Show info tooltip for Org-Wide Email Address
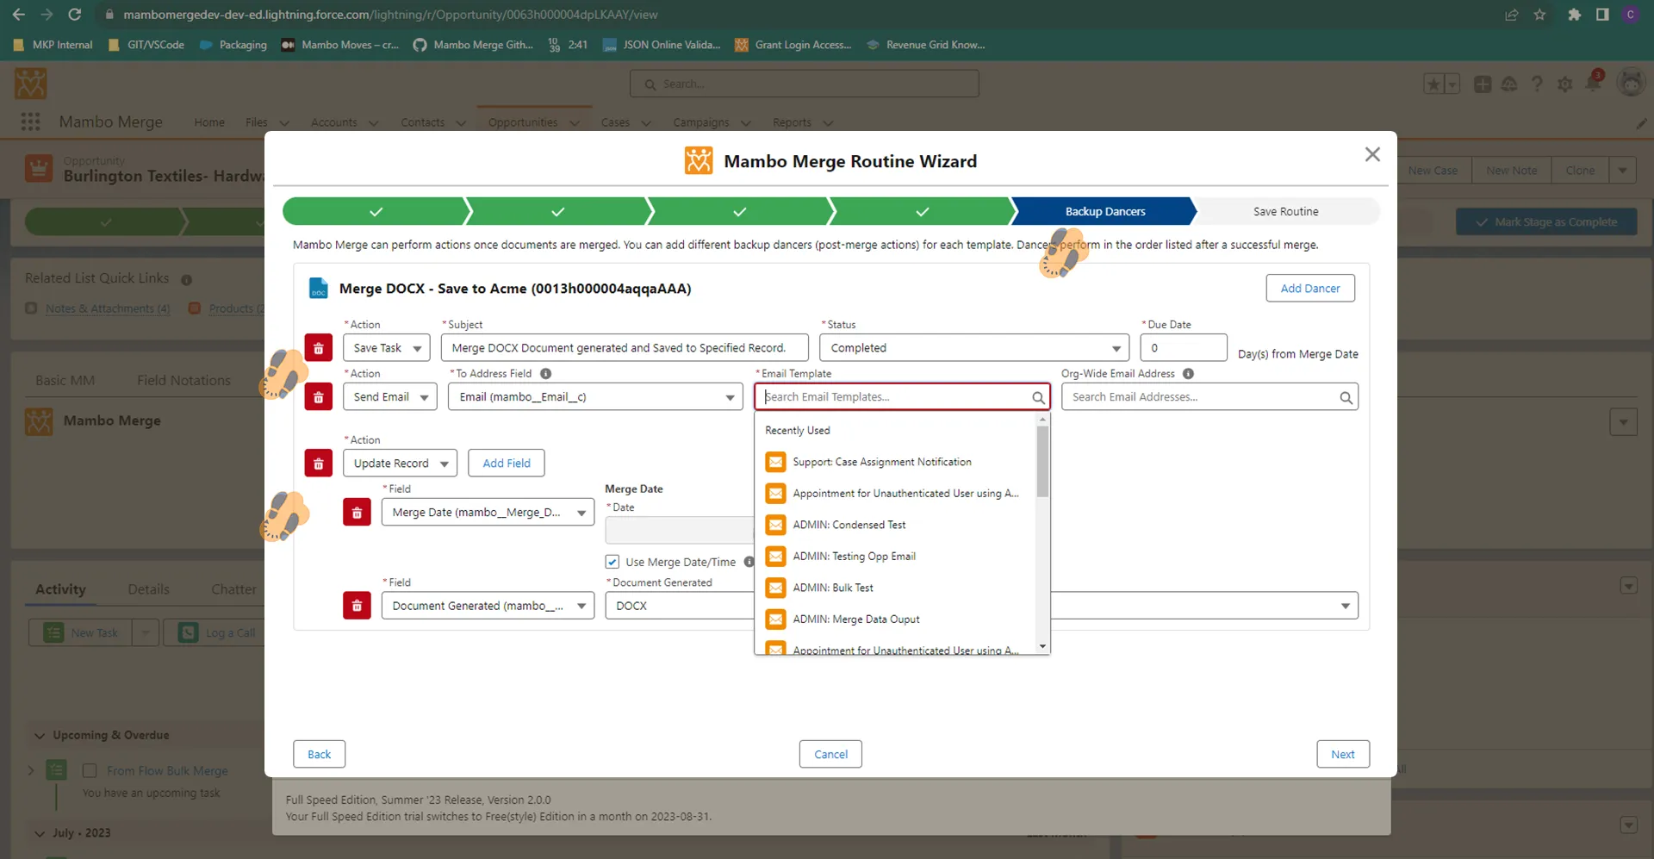 (1188, 374)
